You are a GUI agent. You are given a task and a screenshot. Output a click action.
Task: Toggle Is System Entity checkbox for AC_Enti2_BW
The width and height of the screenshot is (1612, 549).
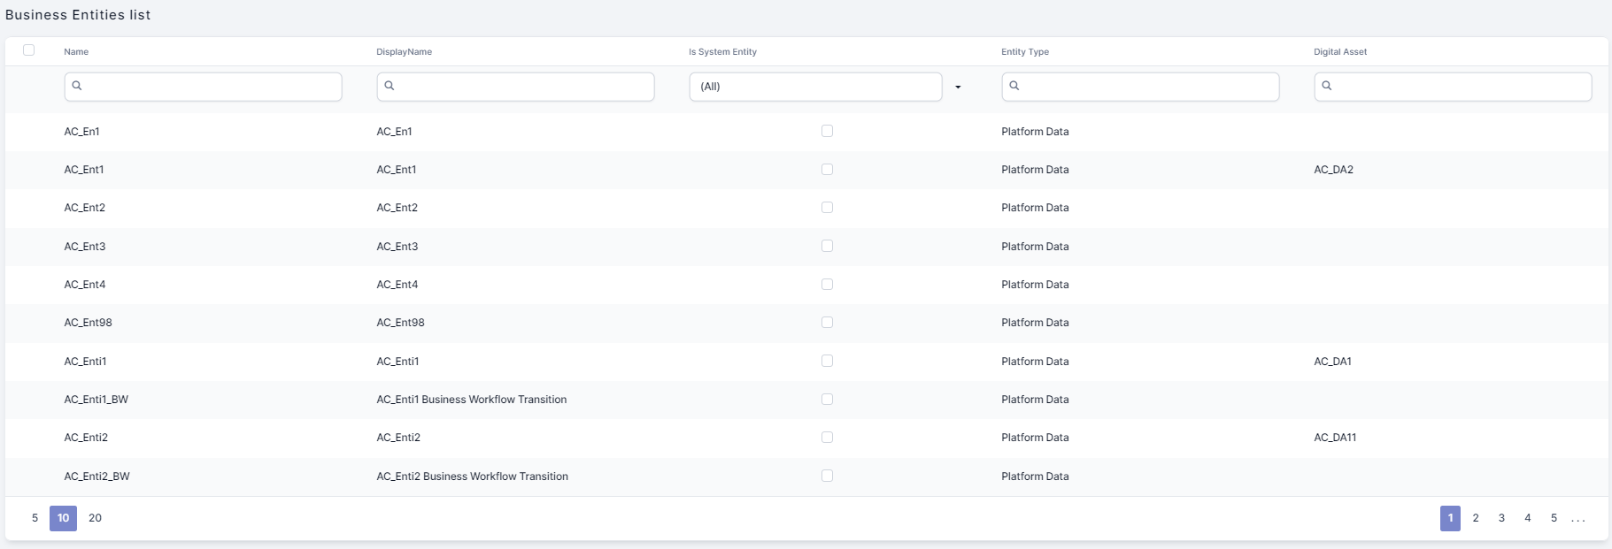click(827, 476)
